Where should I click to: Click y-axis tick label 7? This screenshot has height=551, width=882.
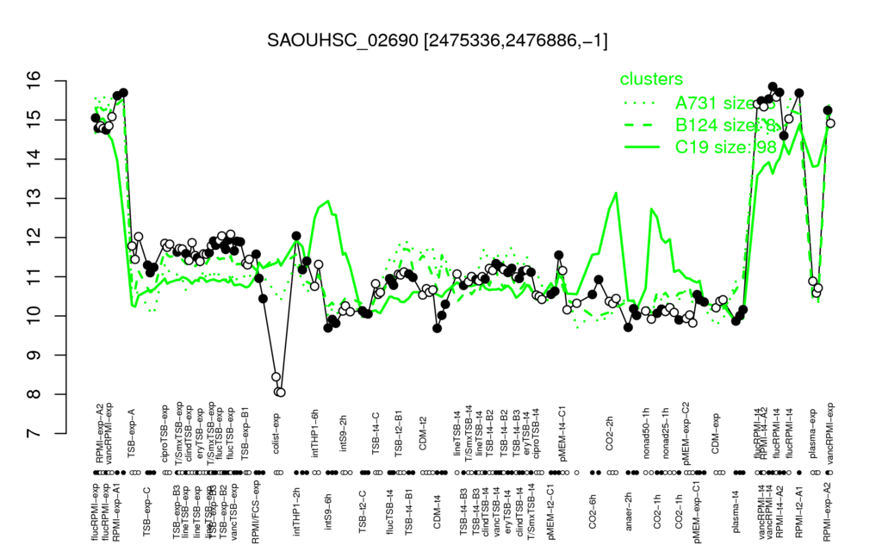pos(34,434)
